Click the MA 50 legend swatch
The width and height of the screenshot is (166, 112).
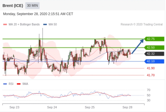45,24
